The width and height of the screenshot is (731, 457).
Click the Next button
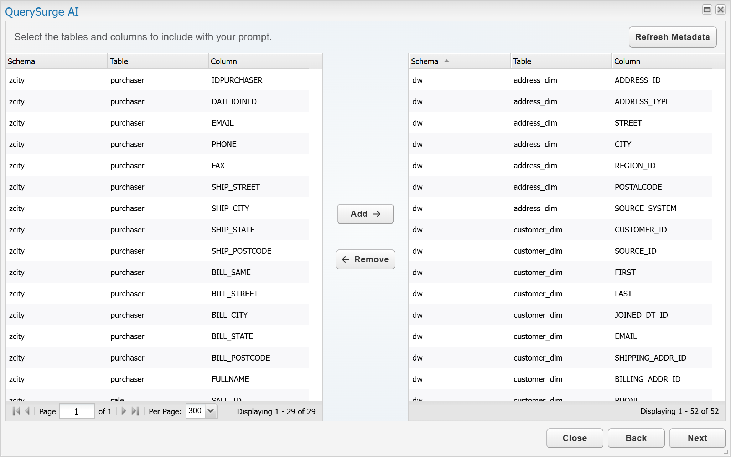[x=697, y=438]
